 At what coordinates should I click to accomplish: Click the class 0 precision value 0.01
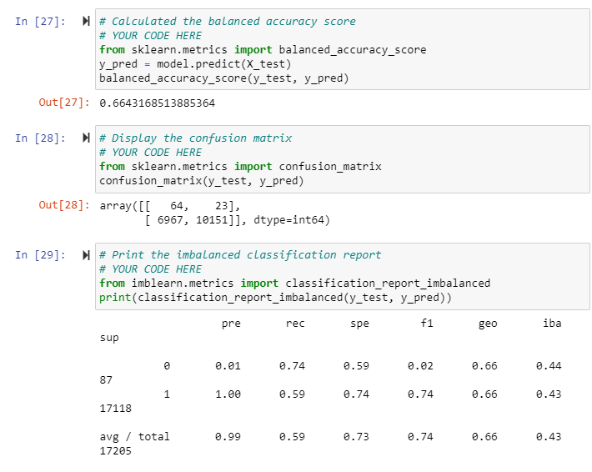point(228,366)
